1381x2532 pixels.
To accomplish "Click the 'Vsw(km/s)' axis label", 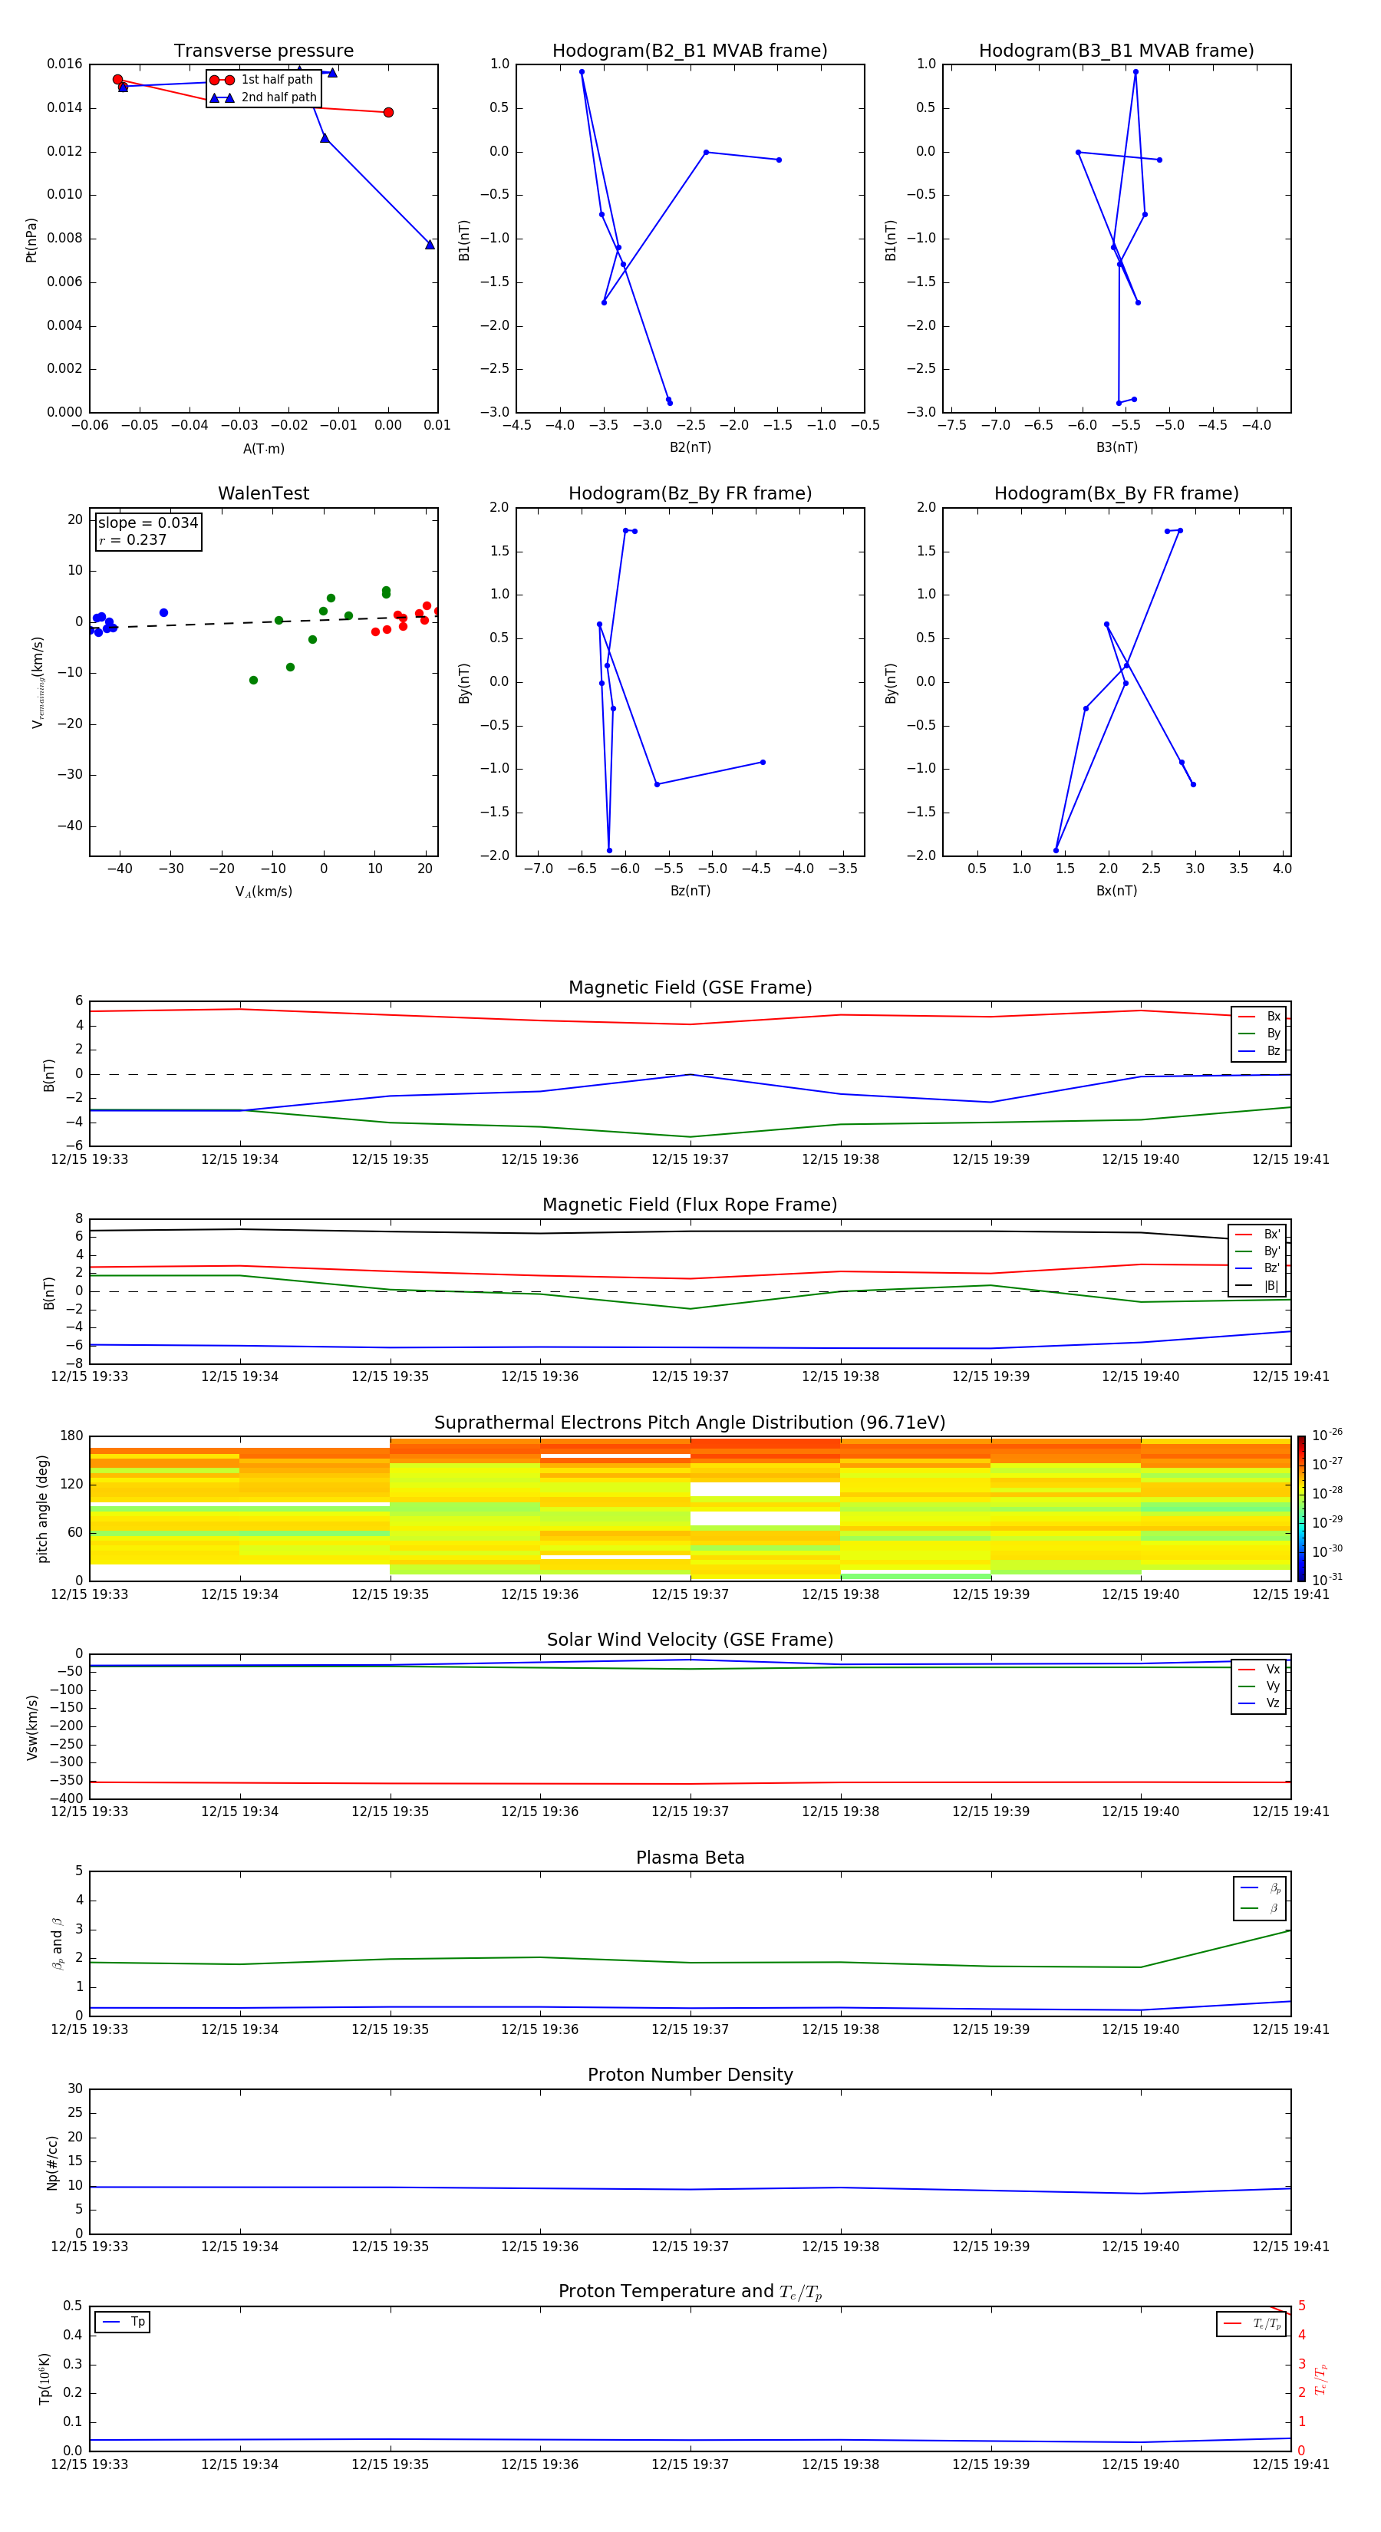I will (31, 1727).
